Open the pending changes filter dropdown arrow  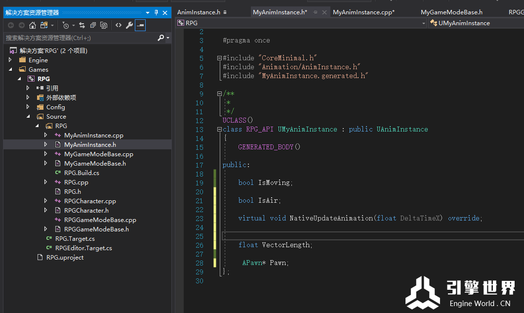[x=74, y=25]
